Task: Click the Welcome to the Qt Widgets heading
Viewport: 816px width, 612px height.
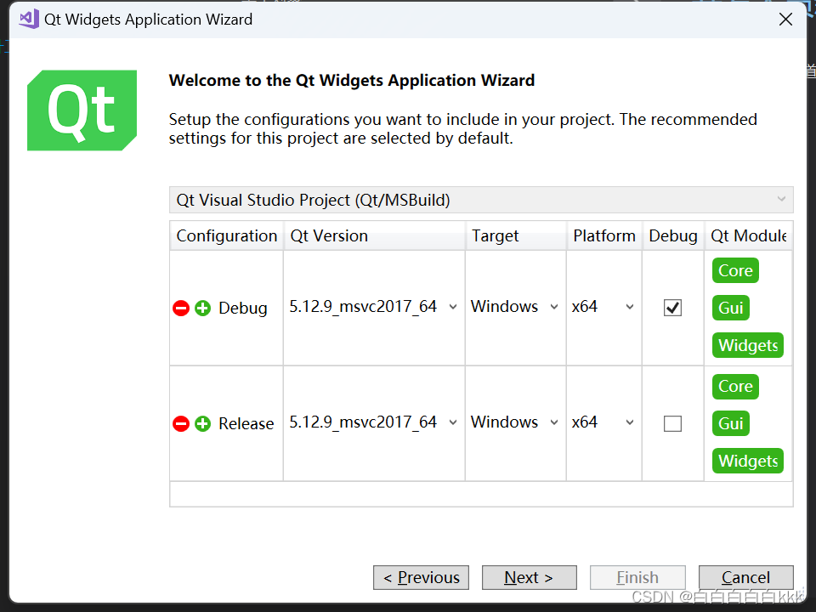Action: point(352,81)
